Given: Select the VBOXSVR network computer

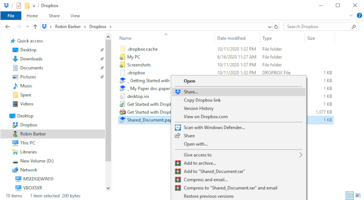Looking at the screenshot, I should pyautogui.click(x=32, y=188).
